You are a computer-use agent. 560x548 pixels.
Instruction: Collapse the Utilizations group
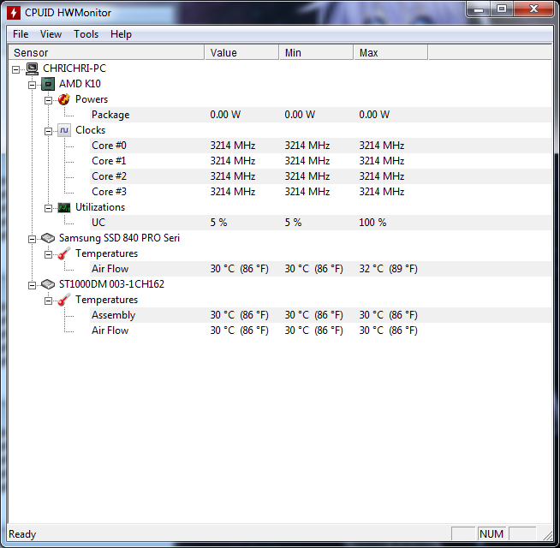(x=48, y=208)
